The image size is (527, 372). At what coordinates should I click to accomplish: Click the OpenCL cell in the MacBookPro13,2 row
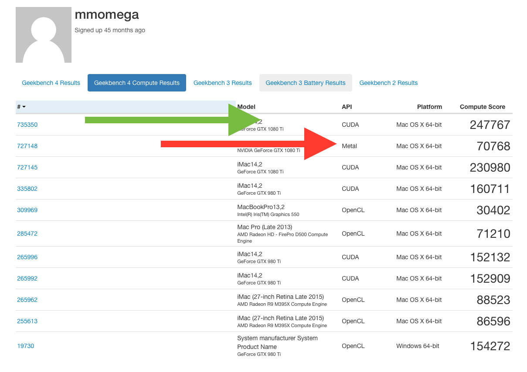(x=353, y=210)
